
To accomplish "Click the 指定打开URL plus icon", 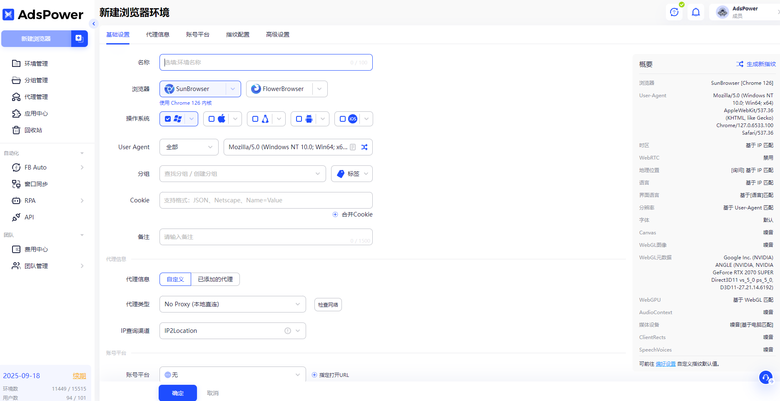I will [x=314, y=375].
